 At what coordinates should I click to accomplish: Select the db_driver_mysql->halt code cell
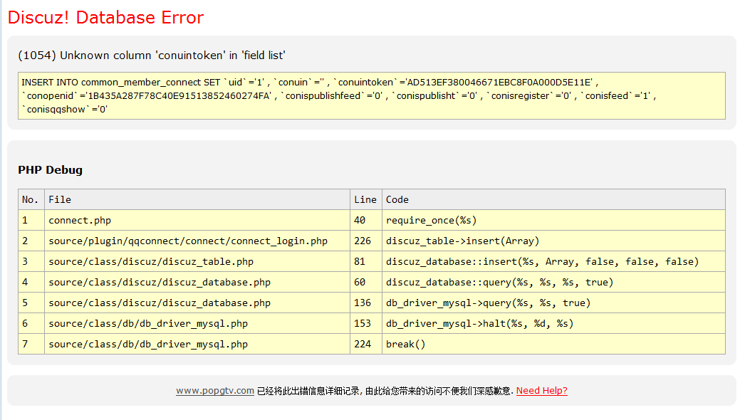[x=553, y=324]
